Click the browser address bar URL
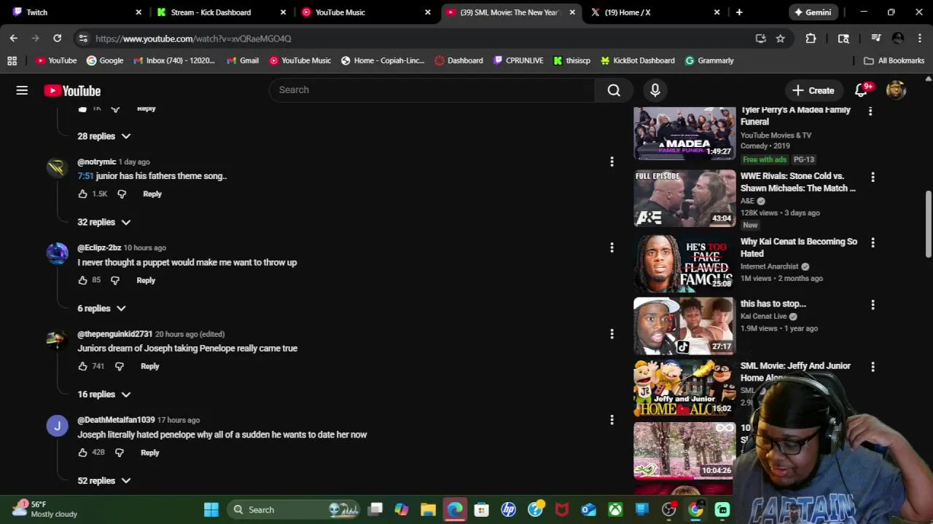The width and height of the screenshot is (933, 524). coord(193,39)
